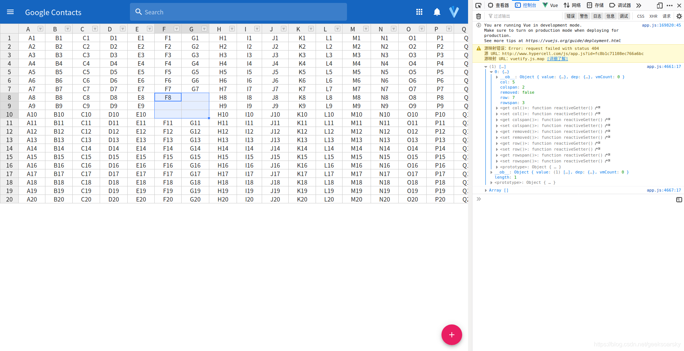Viewport: 684px width, 351px height.
Task: Open the notifications bell
Action: (x=437, y=12)
